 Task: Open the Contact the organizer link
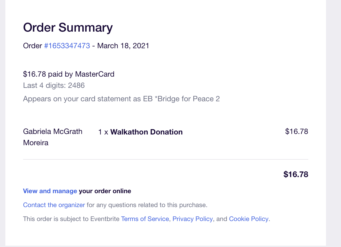pyautogui.click(x=54, y=205)
